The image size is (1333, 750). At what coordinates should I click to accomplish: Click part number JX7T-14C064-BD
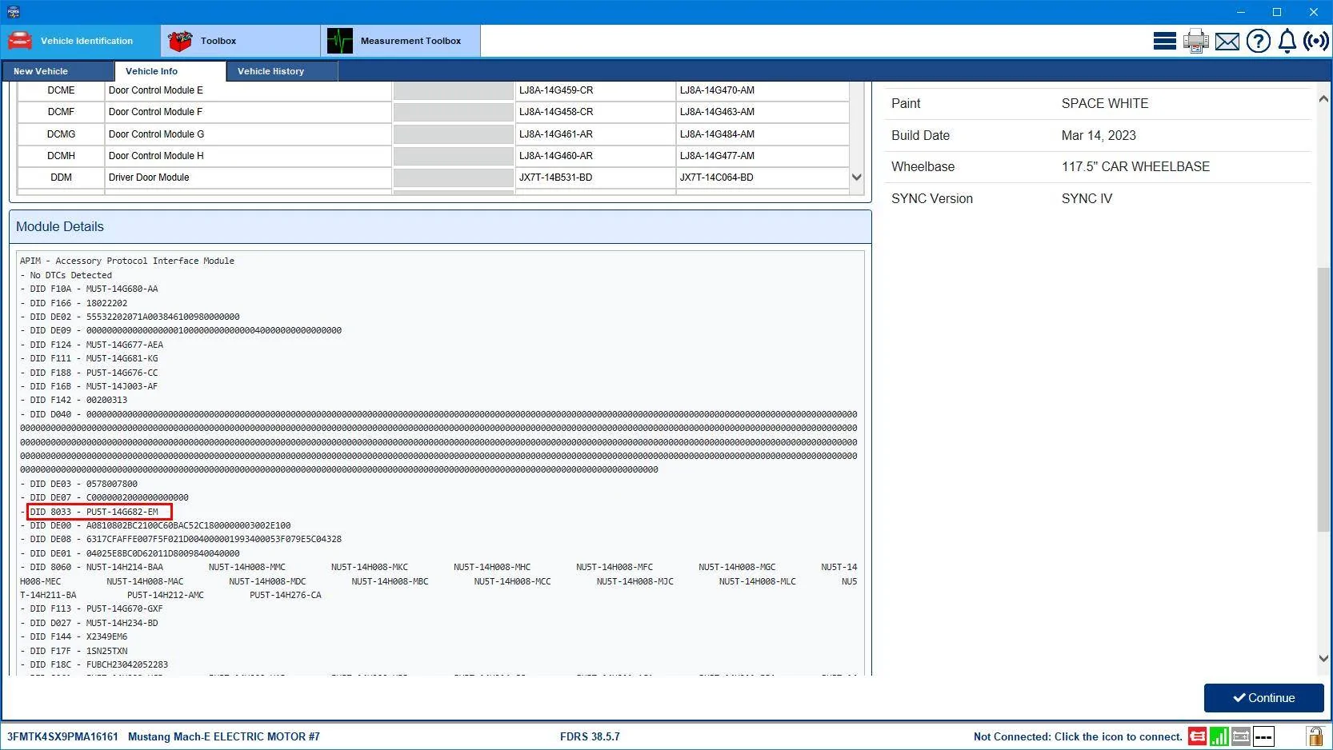pyautogui.click(x=716, y=178)
